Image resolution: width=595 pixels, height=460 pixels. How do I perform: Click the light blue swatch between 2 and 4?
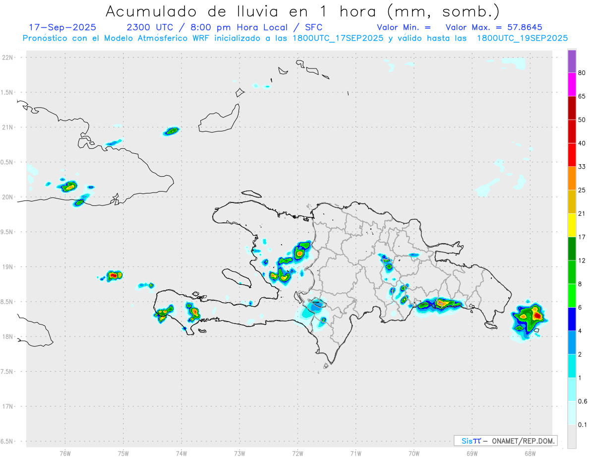(572, 342)
